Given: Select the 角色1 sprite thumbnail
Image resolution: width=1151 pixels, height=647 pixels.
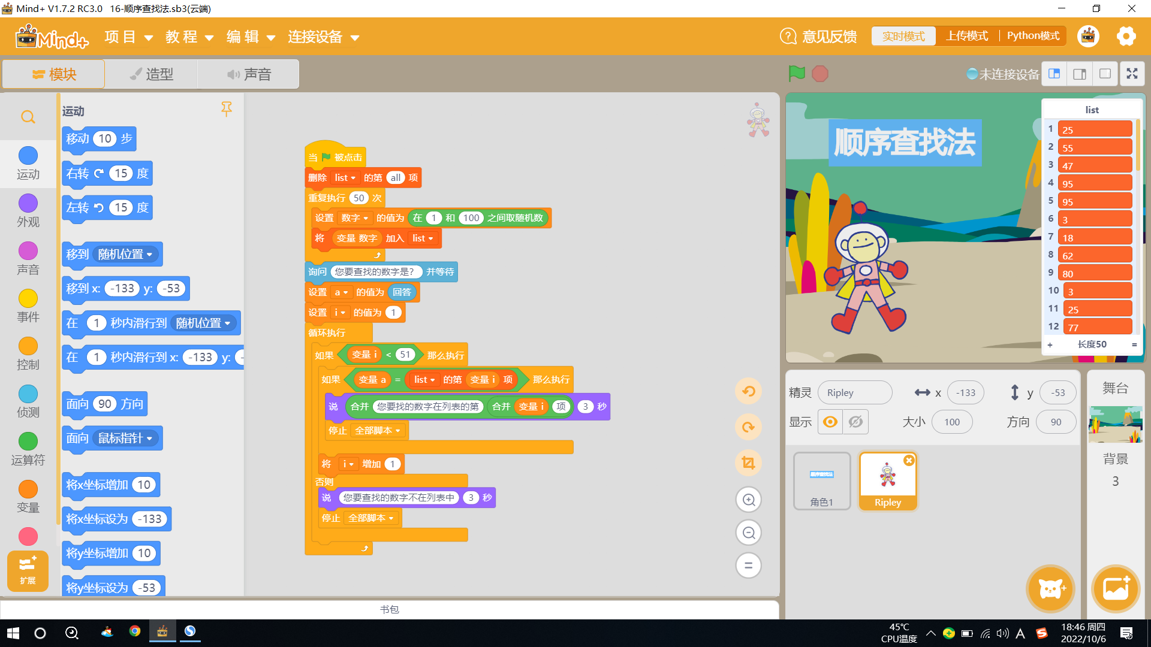Looking at the screenshot, I should point(822,481).
